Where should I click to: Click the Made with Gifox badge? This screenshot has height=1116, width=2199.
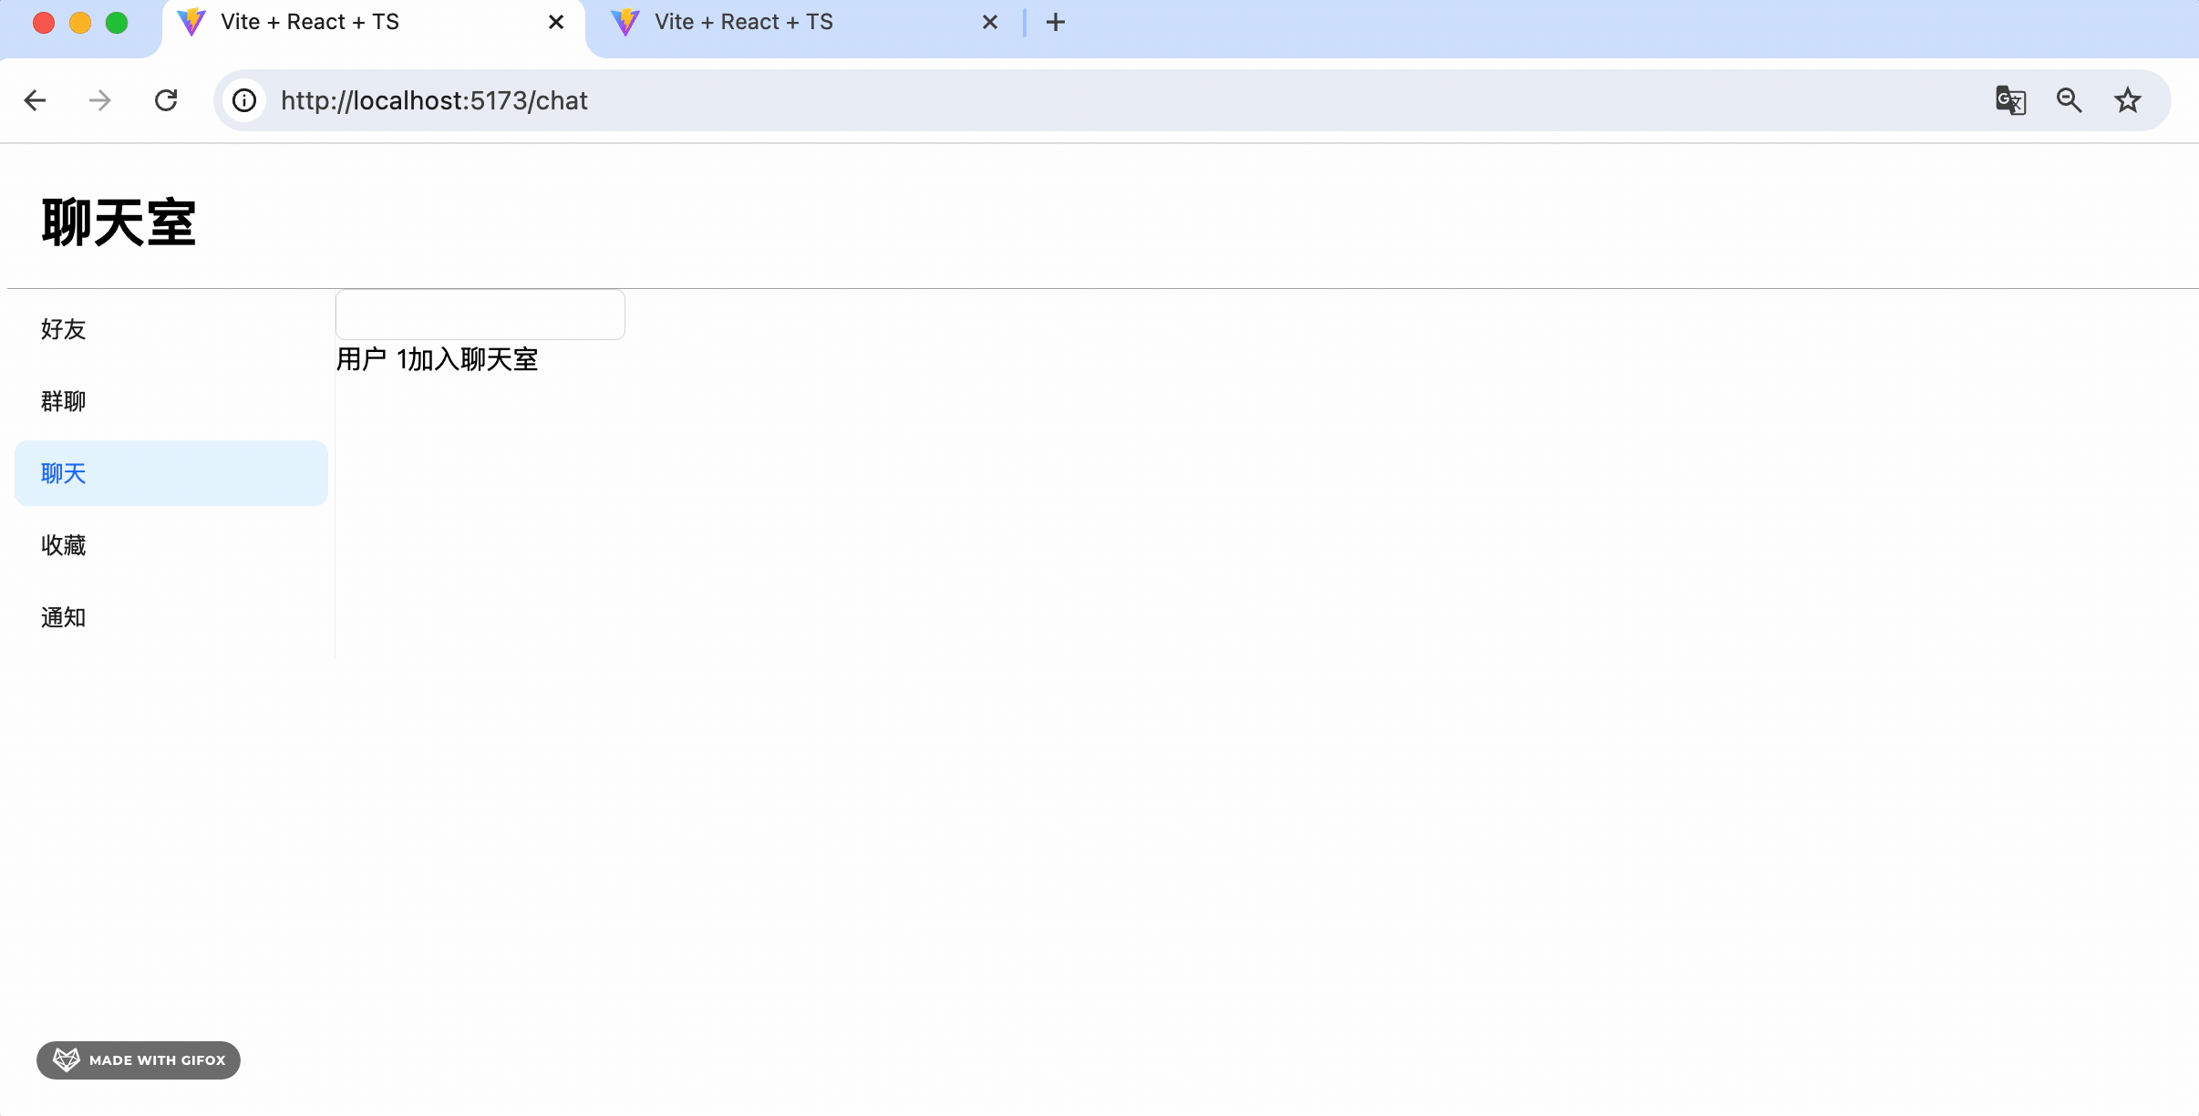coord(139,1060)
